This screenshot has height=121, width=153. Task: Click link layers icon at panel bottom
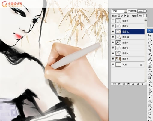(x=115, y=84)
